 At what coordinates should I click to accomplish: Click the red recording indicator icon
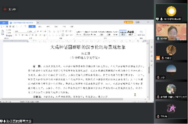click(5, 9)
